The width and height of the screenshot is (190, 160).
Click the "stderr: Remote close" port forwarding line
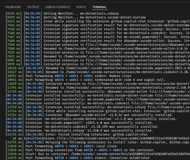tap(68, 76)
